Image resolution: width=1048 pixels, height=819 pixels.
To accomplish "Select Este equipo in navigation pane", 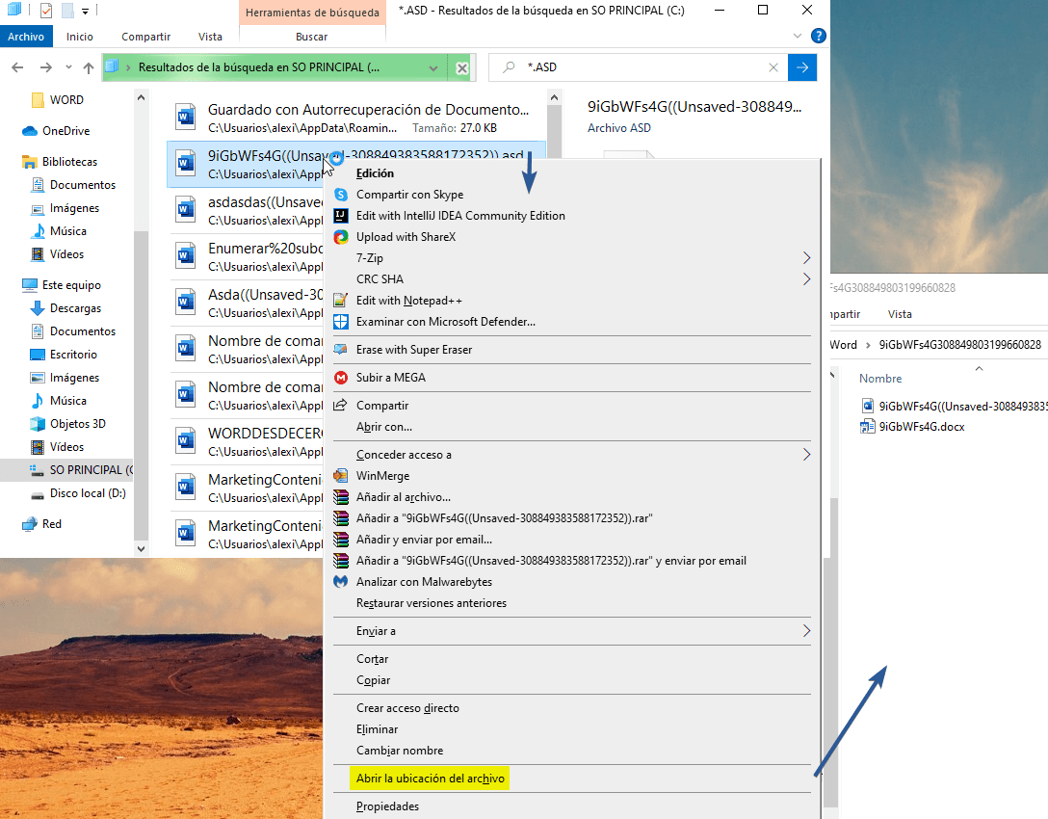I will [x=71, y=285].
